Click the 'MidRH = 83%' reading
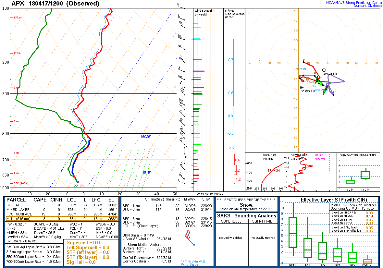 click(x=17, y=233)
